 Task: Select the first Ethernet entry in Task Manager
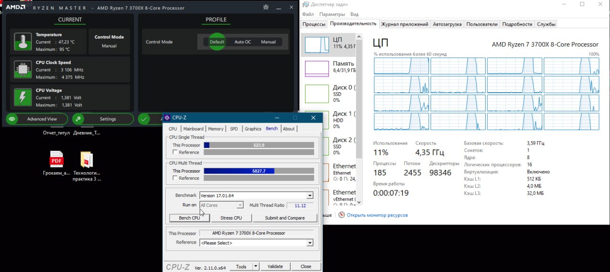point(329,172)
